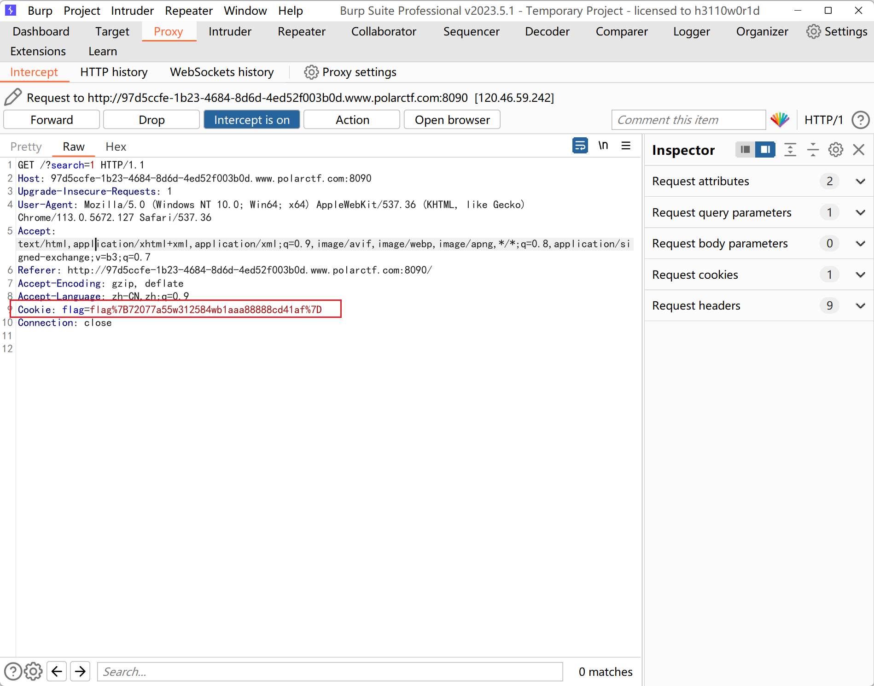Open the Learn tab
Screen dimensions: 874x686
click(103, 51)
